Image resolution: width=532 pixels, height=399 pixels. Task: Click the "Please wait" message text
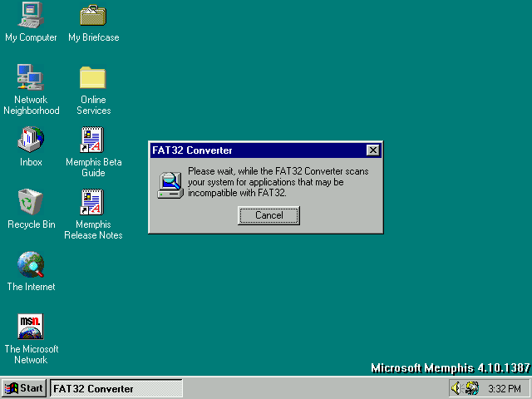coord(278,182)
